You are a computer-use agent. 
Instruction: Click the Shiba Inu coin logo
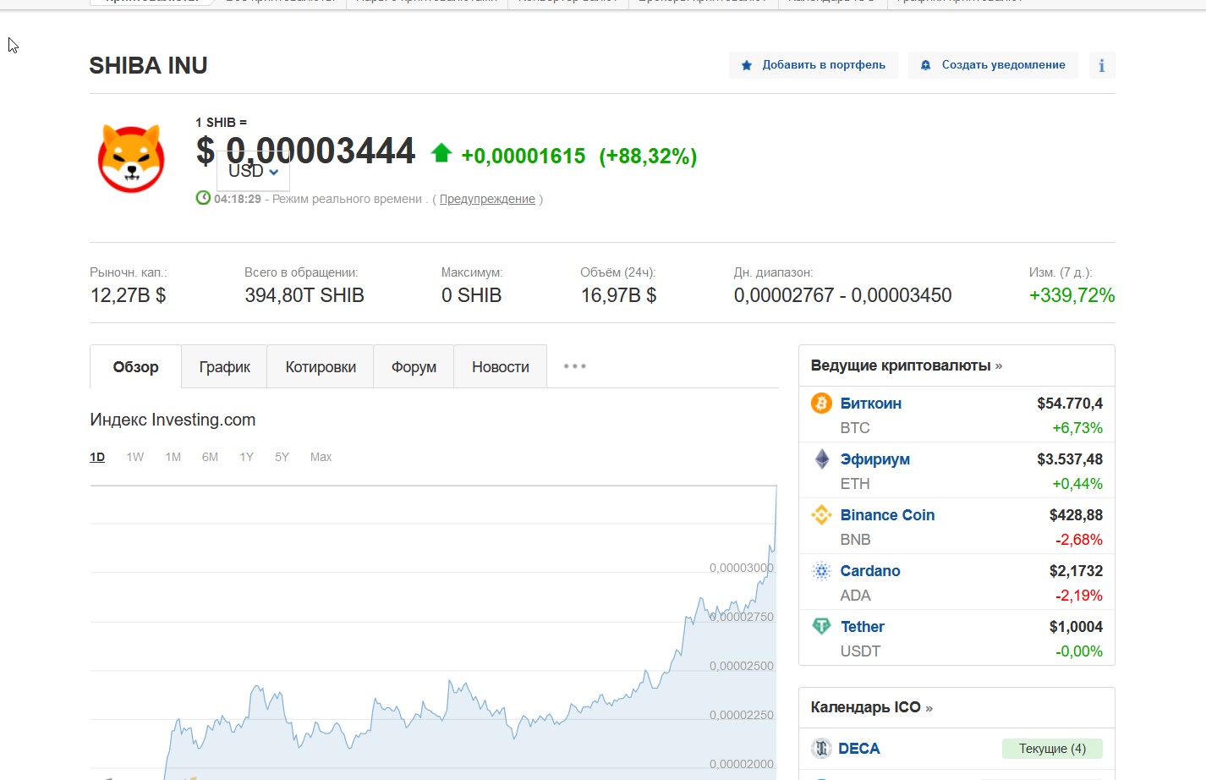coord(131,158)
